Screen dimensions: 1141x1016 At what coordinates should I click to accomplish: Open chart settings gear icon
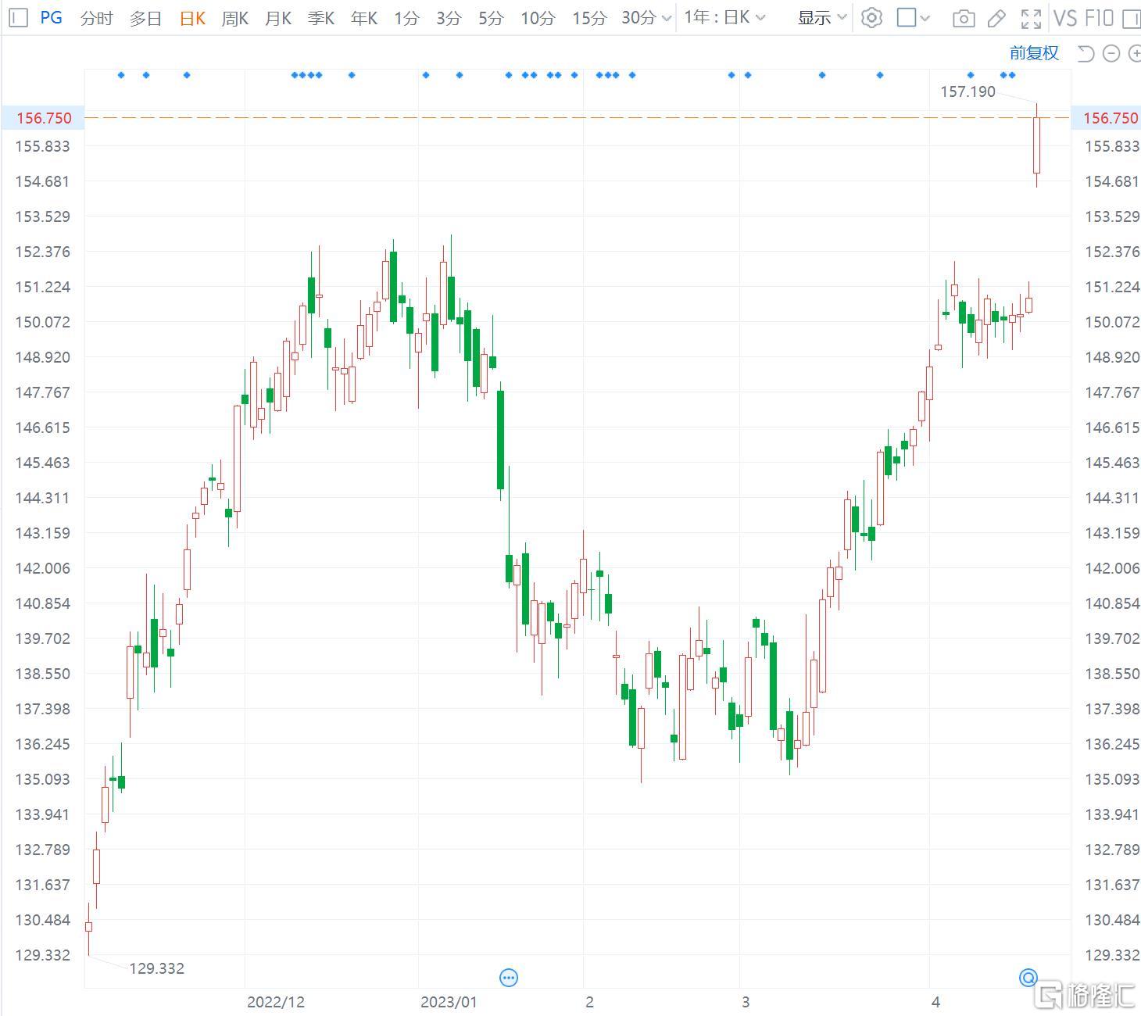tap(871, 17)
